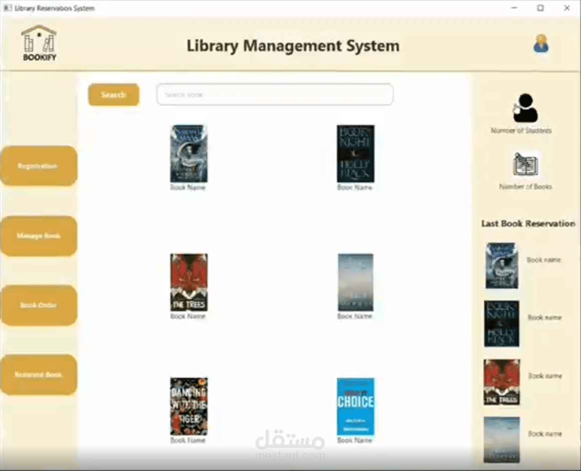This screenshot has height=471, width=581.
Task: Open first Last Book Reservation cover thumbnail
Action: tap(502, 265)
